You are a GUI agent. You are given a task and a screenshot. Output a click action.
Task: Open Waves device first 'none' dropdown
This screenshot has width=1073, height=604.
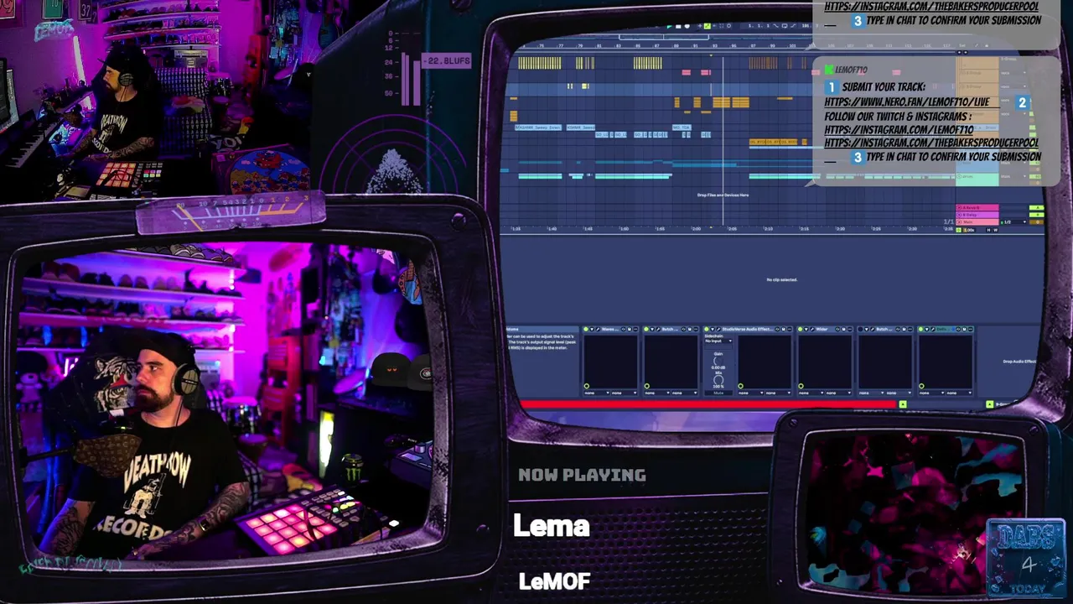coord(597,393)
